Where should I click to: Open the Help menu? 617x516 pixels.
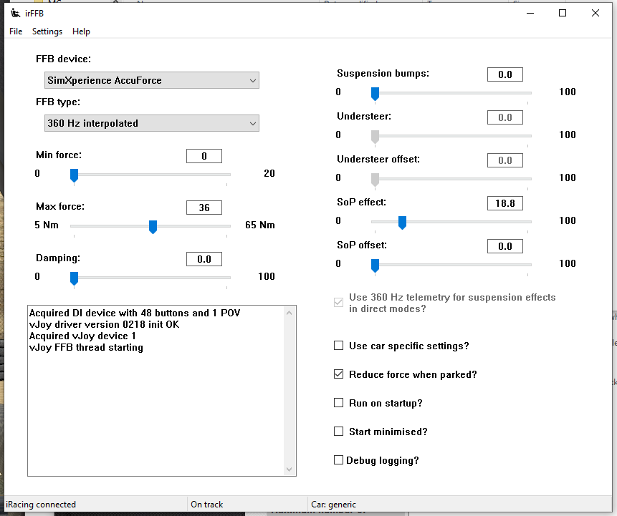[82, 31]
